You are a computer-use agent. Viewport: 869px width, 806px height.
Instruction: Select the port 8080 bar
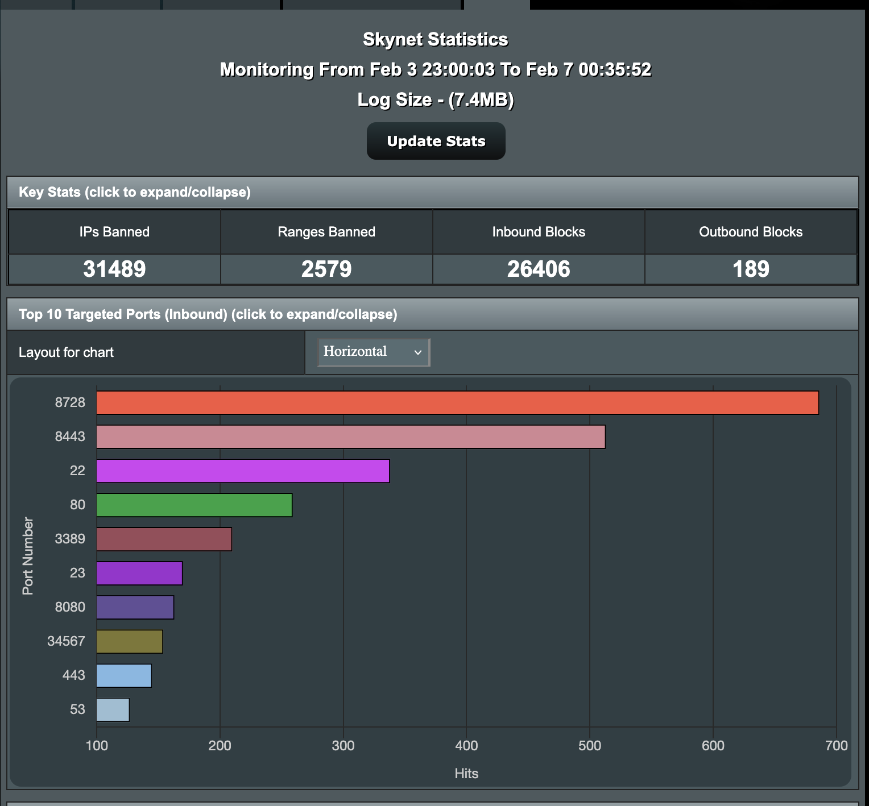(135, 607)
